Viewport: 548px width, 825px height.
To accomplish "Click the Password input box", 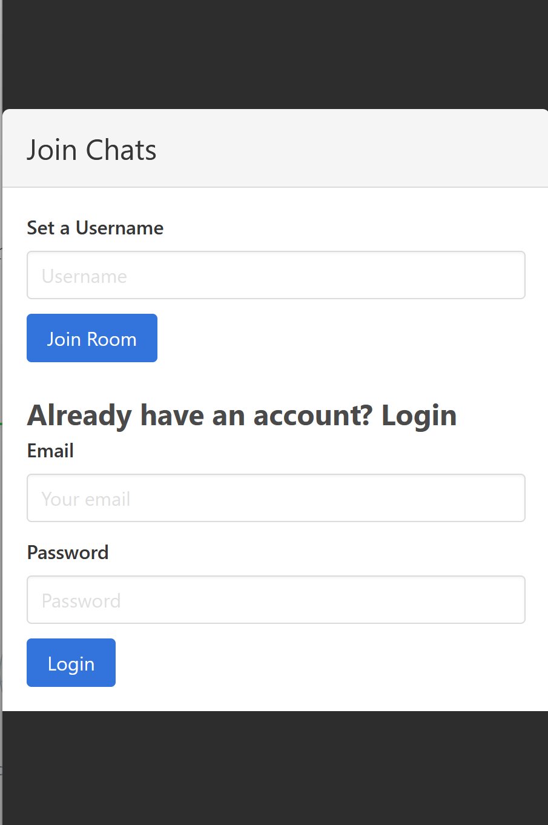I will (x=276, y=600).
